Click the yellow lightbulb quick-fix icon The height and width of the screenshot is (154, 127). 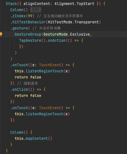click(x=1, y=34)
